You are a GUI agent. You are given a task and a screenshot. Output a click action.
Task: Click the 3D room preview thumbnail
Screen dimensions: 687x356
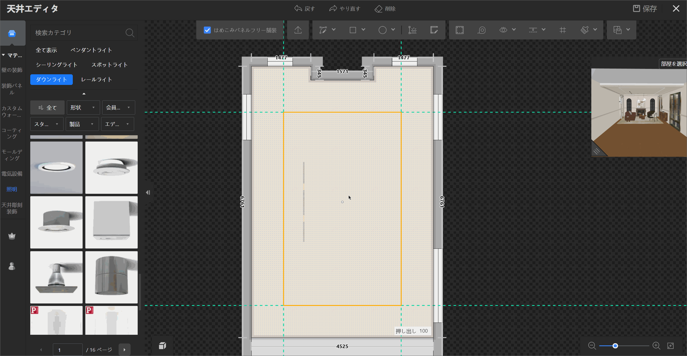[639, 113]
